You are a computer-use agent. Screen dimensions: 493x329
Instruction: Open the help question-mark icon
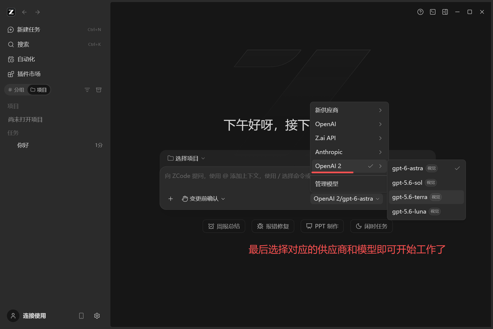tap(420, 12)
